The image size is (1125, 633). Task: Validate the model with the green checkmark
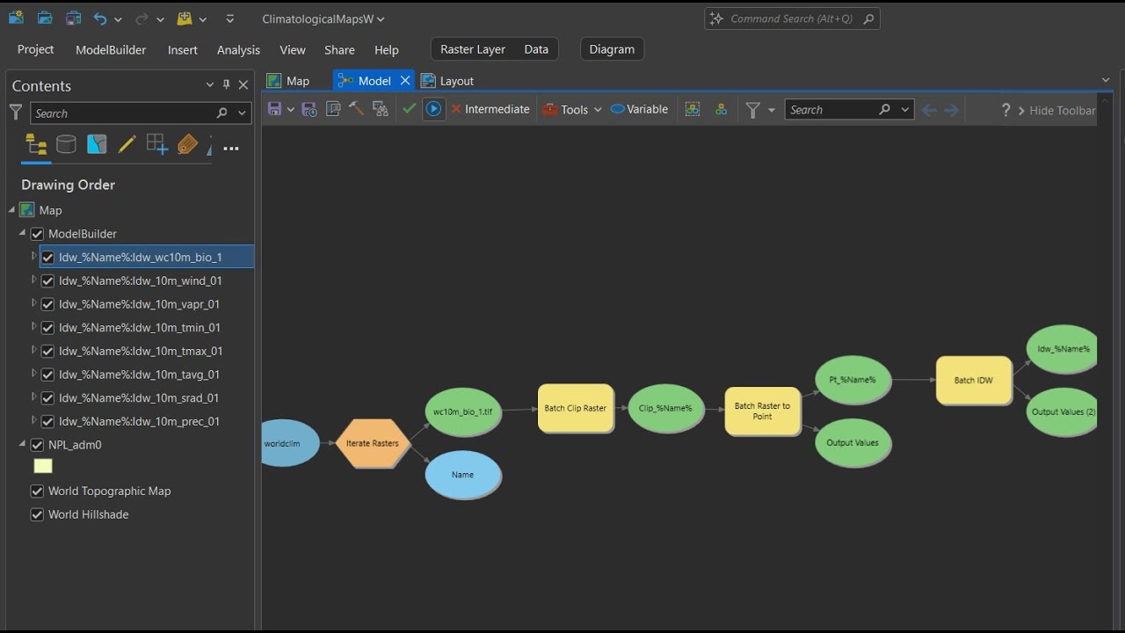tap(409, 109)
